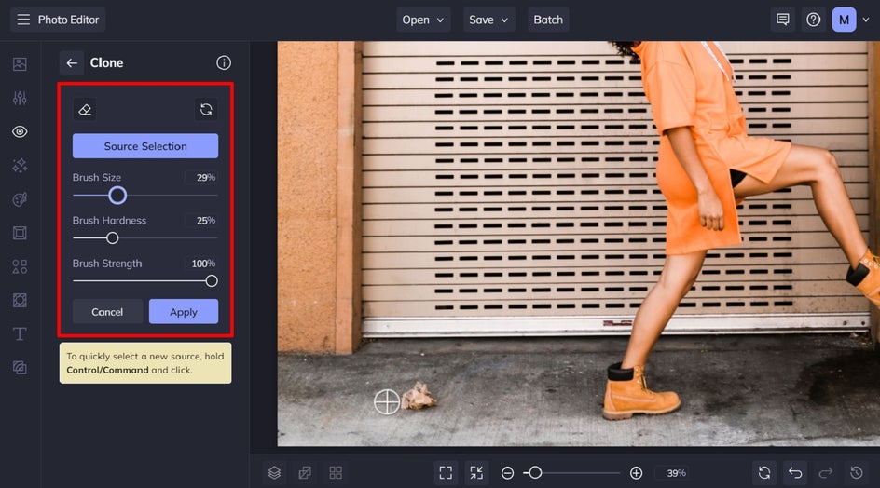Screen dimensions: 880x488
Task: Zoom in with the plus icon
Action: (636, 473)
